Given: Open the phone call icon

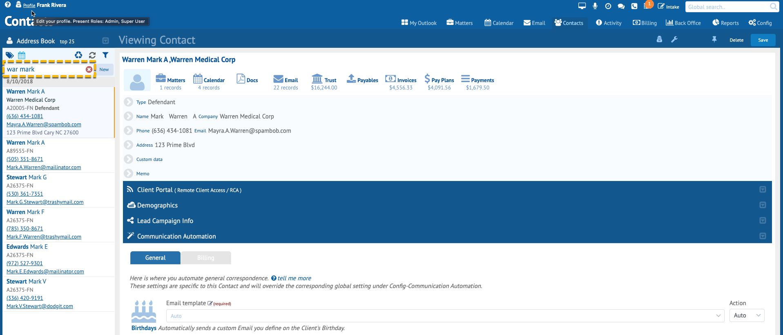Looking at the screenshot, I should point(634,6).
